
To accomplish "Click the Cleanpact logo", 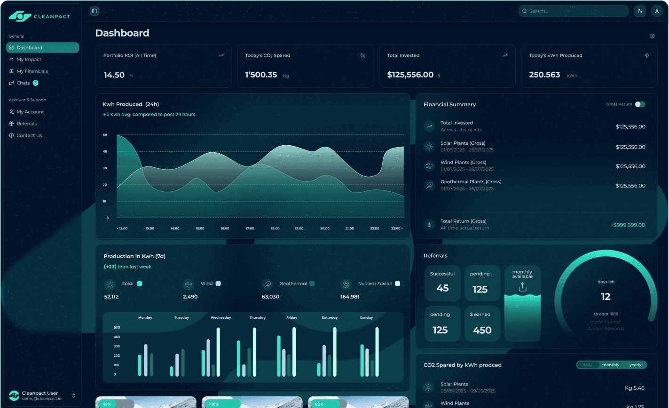I will tap(39, 16).
